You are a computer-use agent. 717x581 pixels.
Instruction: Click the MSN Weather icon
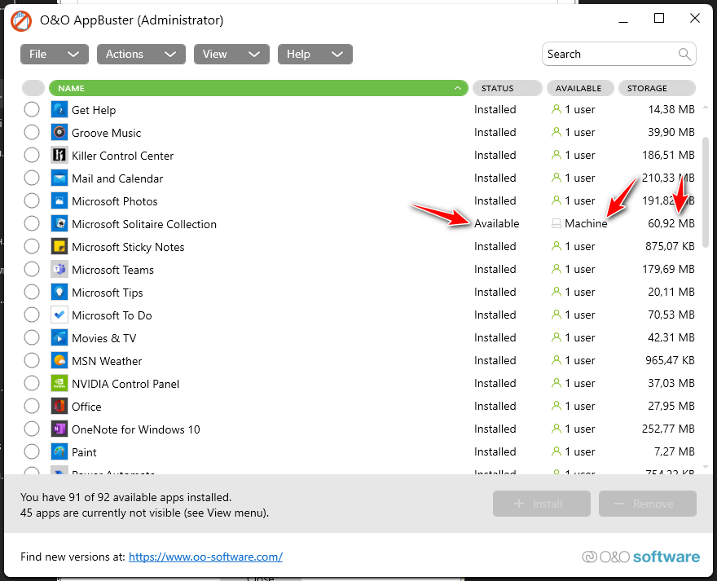[x=59, y=361]
